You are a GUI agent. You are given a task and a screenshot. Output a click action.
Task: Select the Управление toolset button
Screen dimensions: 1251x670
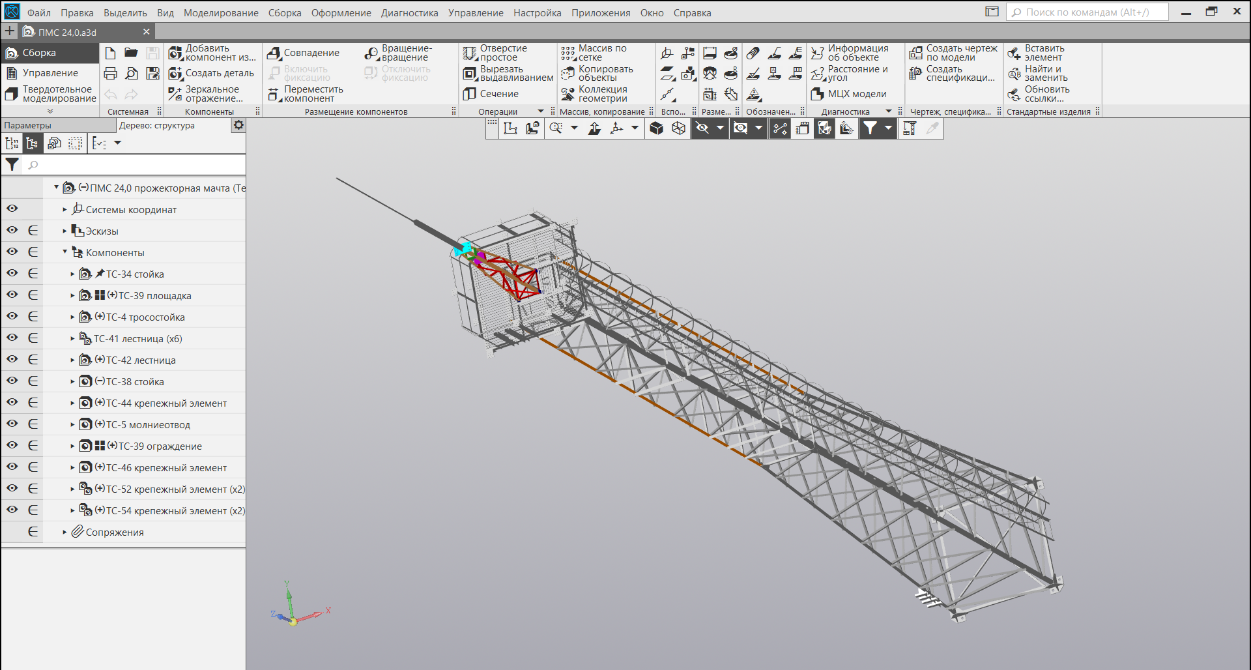(50, 73)
